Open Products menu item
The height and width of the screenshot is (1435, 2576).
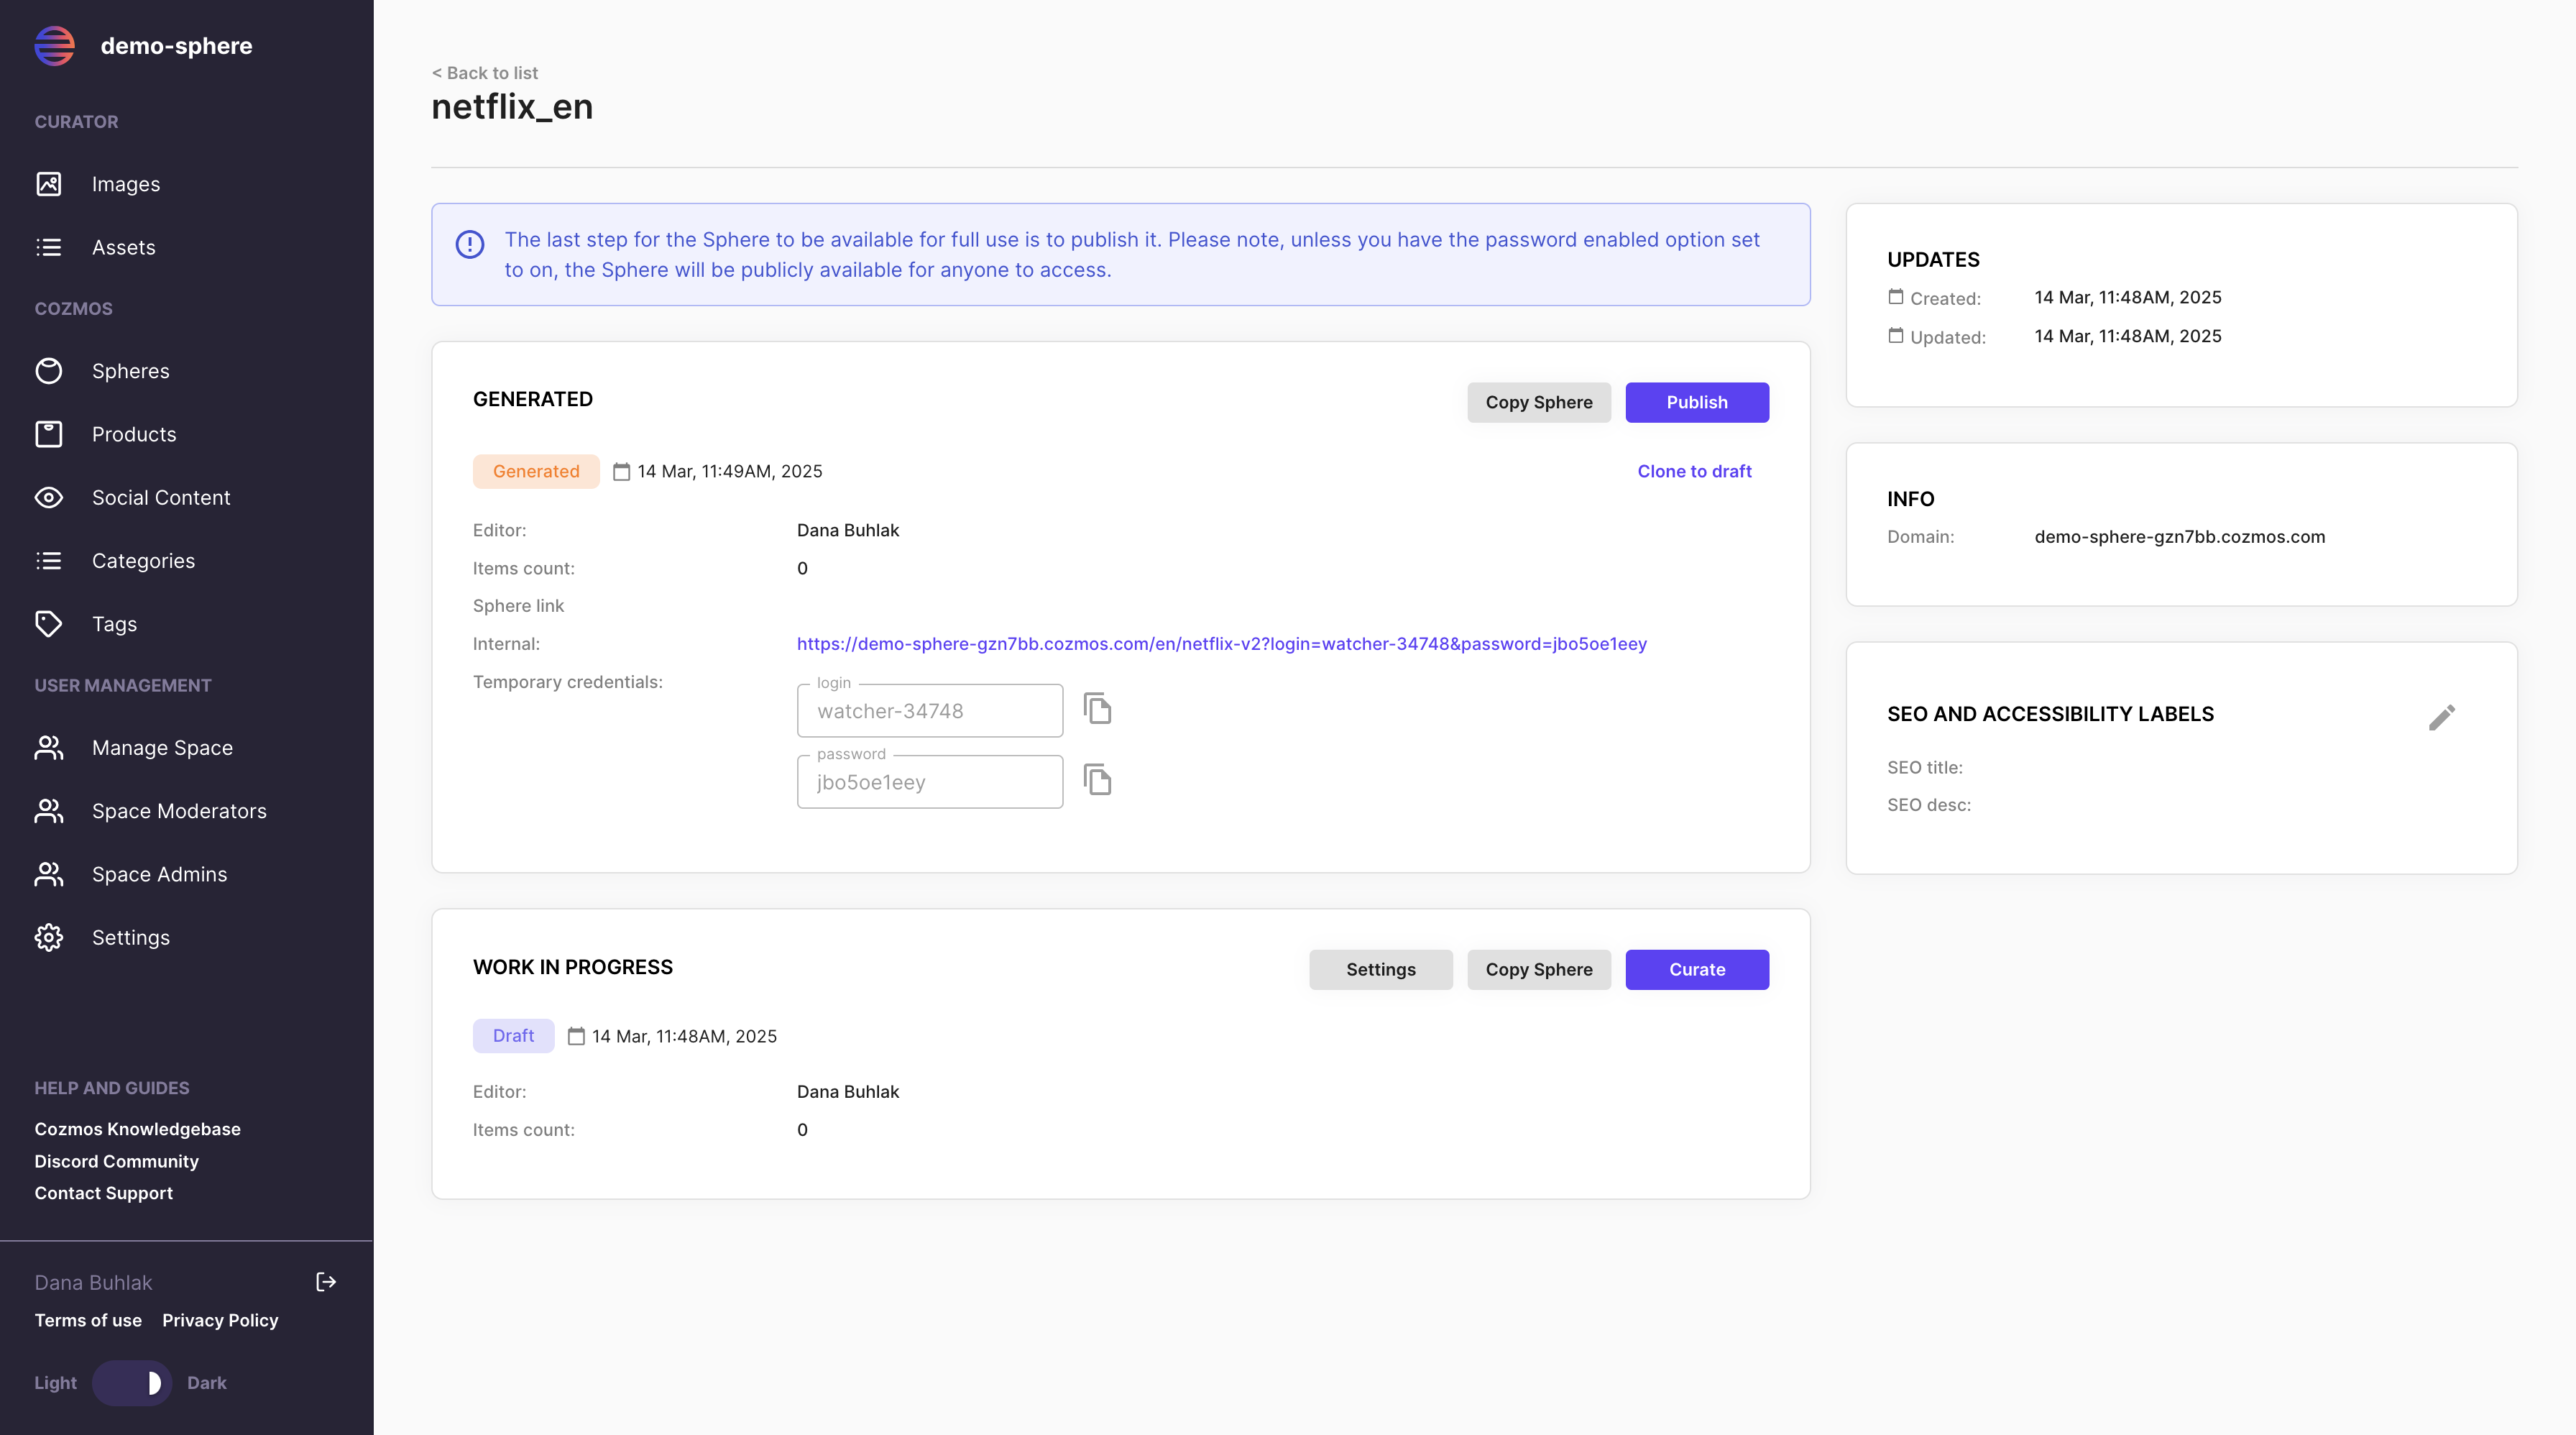pyautogui.click(x=133, y=435)
